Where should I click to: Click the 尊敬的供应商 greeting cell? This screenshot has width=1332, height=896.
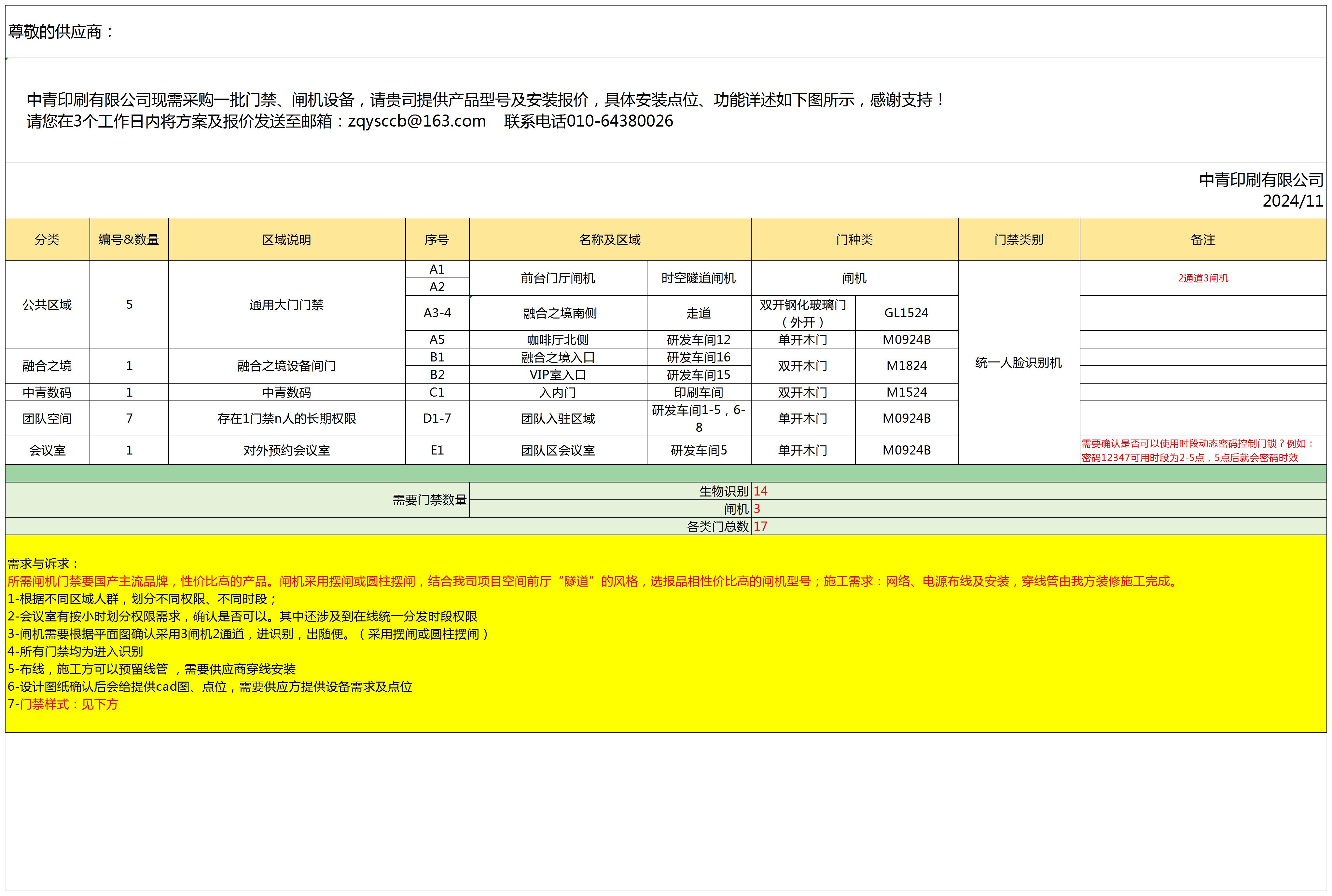(665, 32)
